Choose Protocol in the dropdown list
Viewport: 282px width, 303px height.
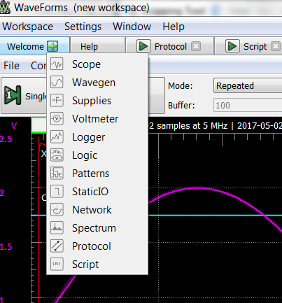(x=97, y=246)
